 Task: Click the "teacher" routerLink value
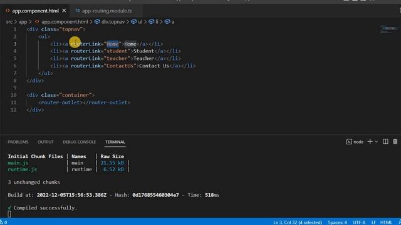117,58
